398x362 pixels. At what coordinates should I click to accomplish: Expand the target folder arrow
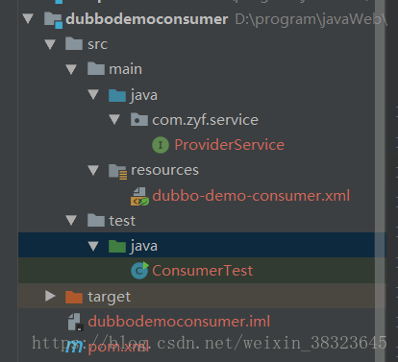tap(50, 296)
